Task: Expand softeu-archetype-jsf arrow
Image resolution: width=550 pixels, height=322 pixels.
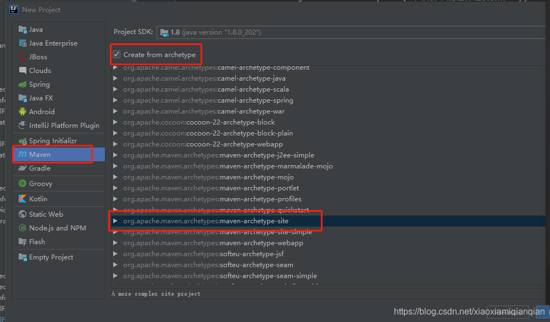Action: (x=115, y=254)
